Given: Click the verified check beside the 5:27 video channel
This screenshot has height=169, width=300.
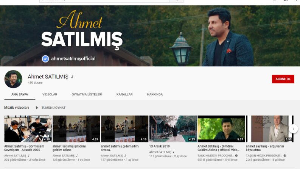Looking at the screenshot, I should 236,156.
